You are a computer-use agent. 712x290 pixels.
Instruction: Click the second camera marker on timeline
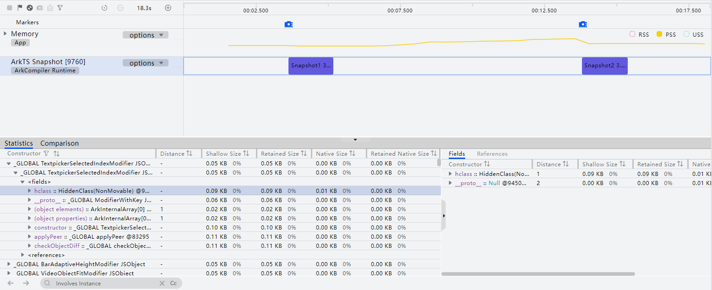tap(583, 24)
